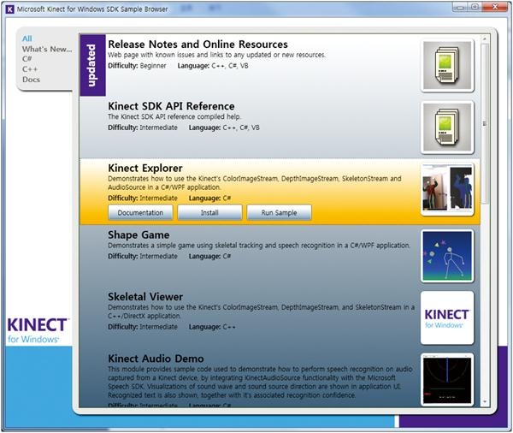This screenshot has height=433, width=513.
Task: Select the Shape Game sample title
Action: tap(139, 234)
